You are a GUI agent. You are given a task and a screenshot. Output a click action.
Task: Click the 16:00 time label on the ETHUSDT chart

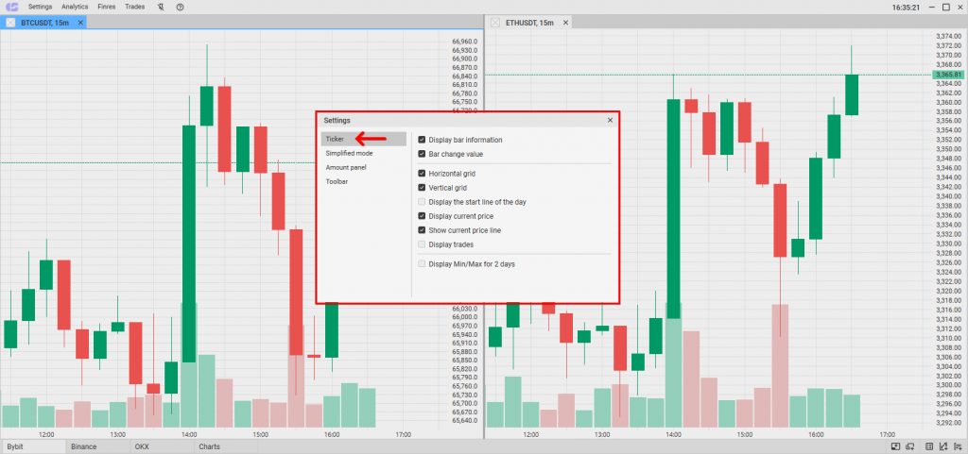pyautogui.click(x=816, y=434)
